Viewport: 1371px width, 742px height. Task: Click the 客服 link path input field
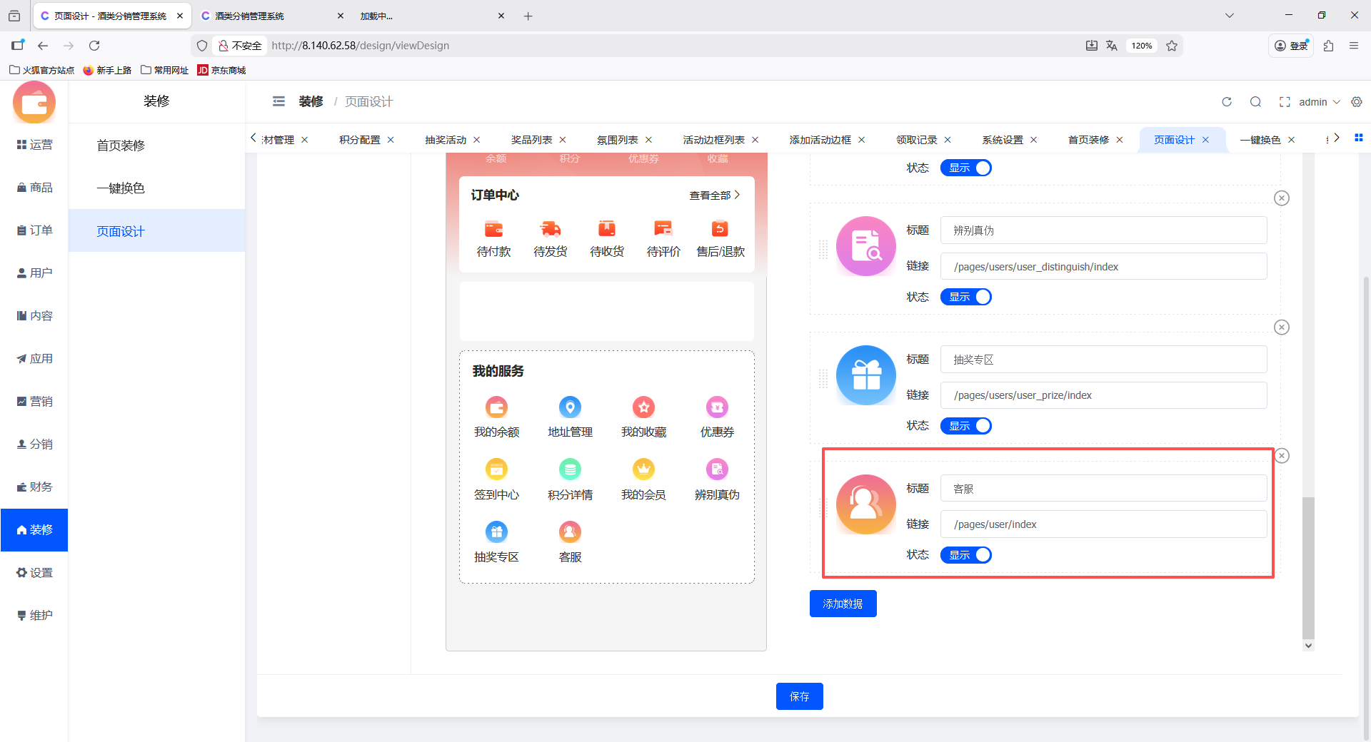pyautogui.click(x=1103, y=524)
